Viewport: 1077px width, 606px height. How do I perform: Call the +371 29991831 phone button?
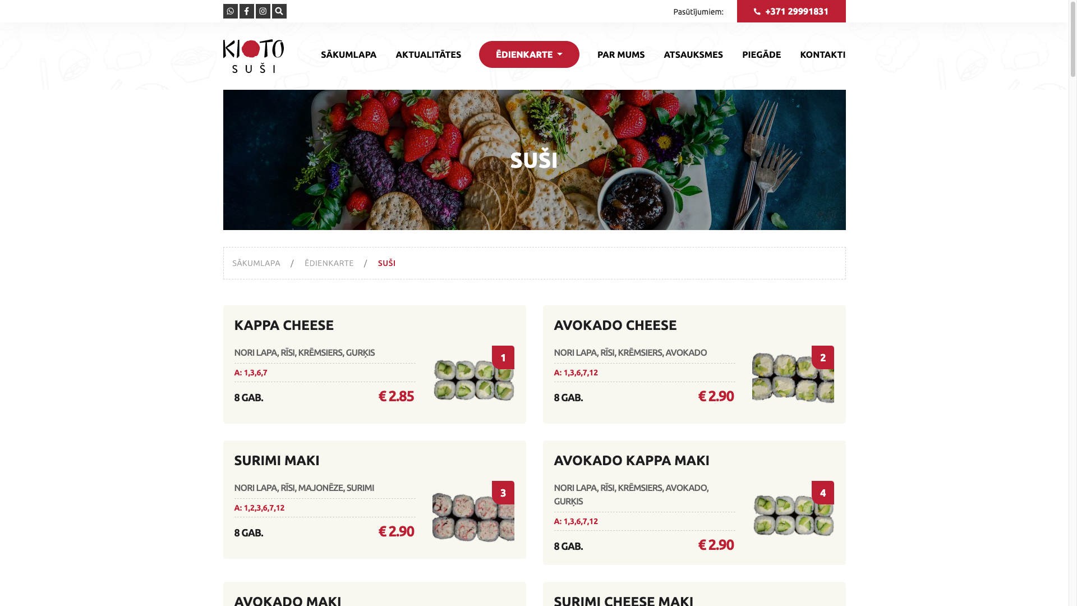point(791,11)
